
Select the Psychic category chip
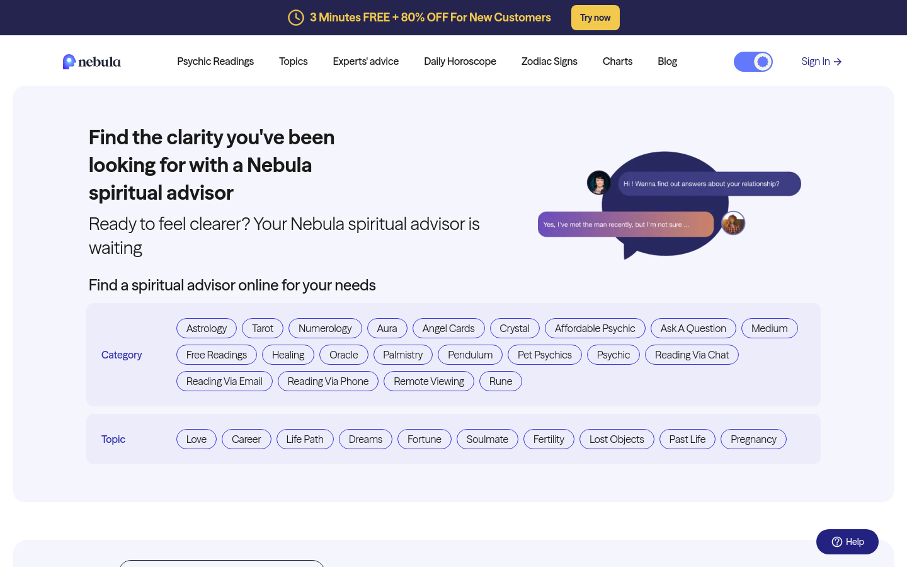(613, 355)
